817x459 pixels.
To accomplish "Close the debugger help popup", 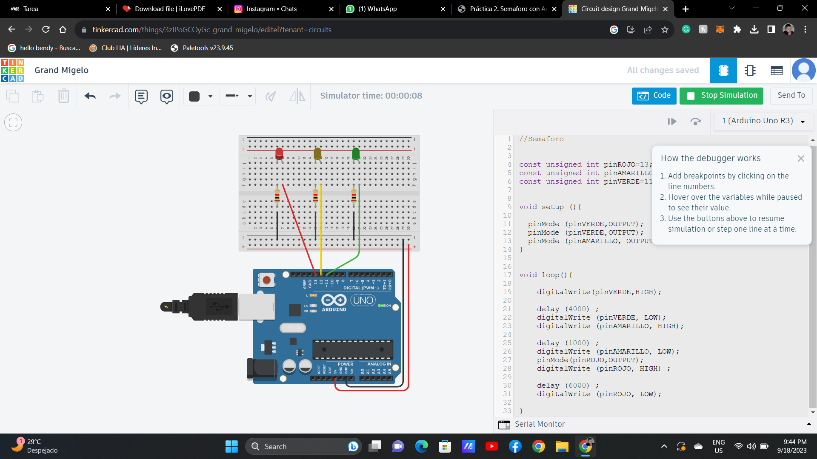I will pyautogui.click(x=800, y=159).
